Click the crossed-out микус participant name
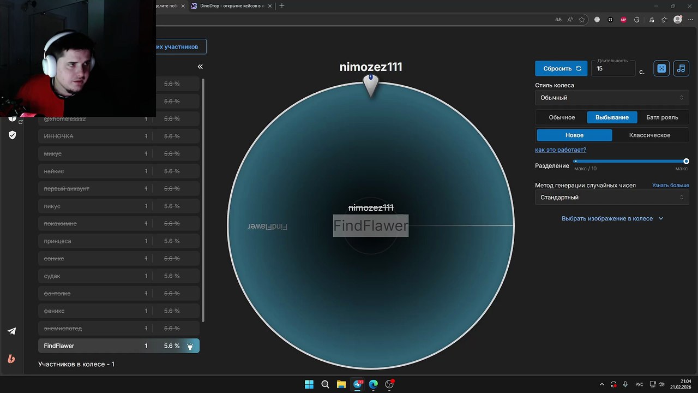This screenshot has width=698, height=393. 52,154
